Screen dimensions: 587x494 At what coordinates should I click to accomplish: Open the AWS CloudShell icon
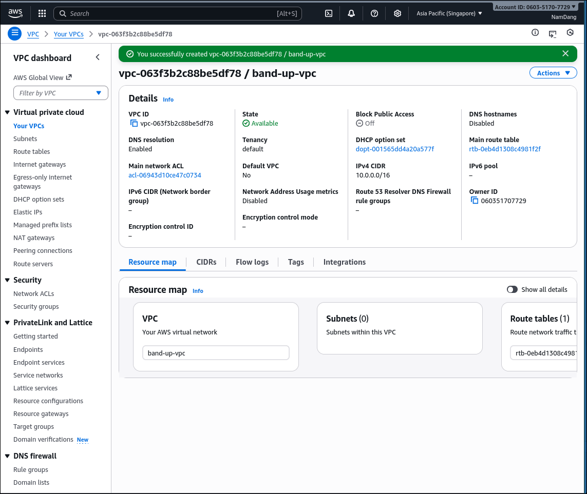[329, 14]
